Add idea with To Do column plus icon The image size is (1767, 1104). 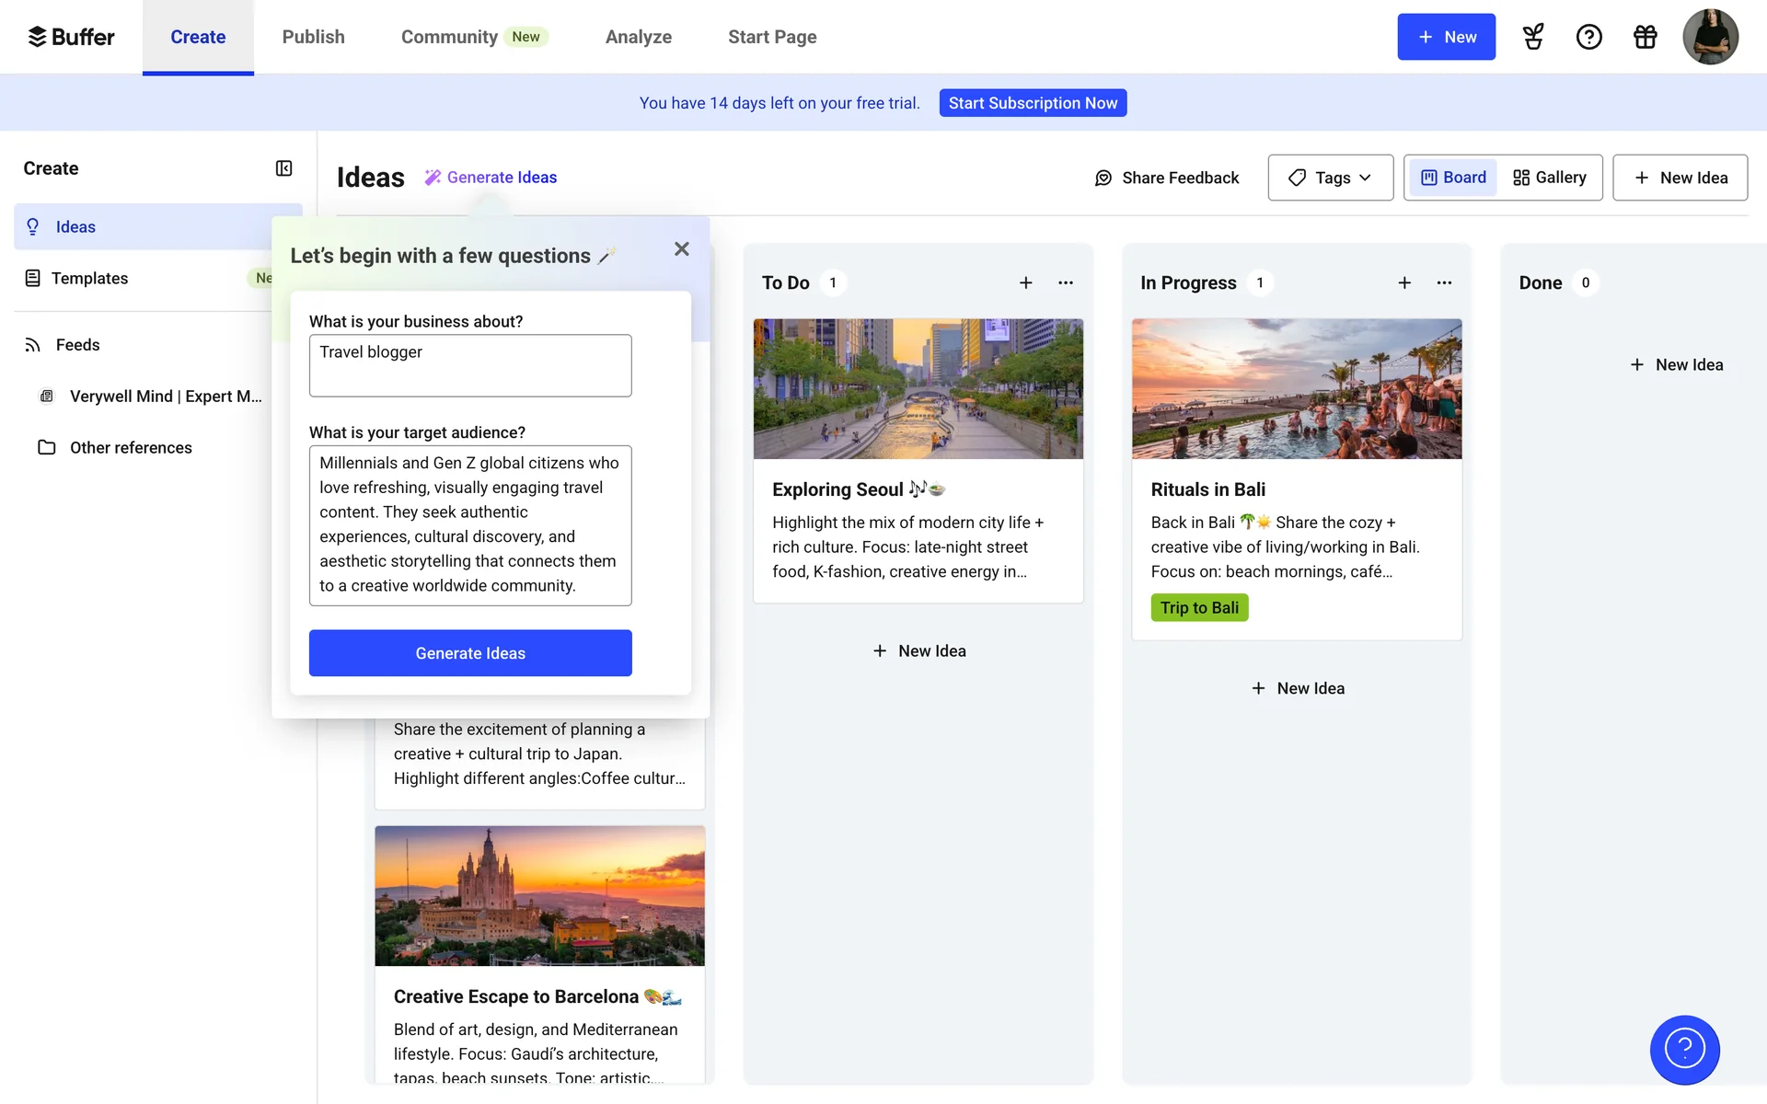point(1025,282)
